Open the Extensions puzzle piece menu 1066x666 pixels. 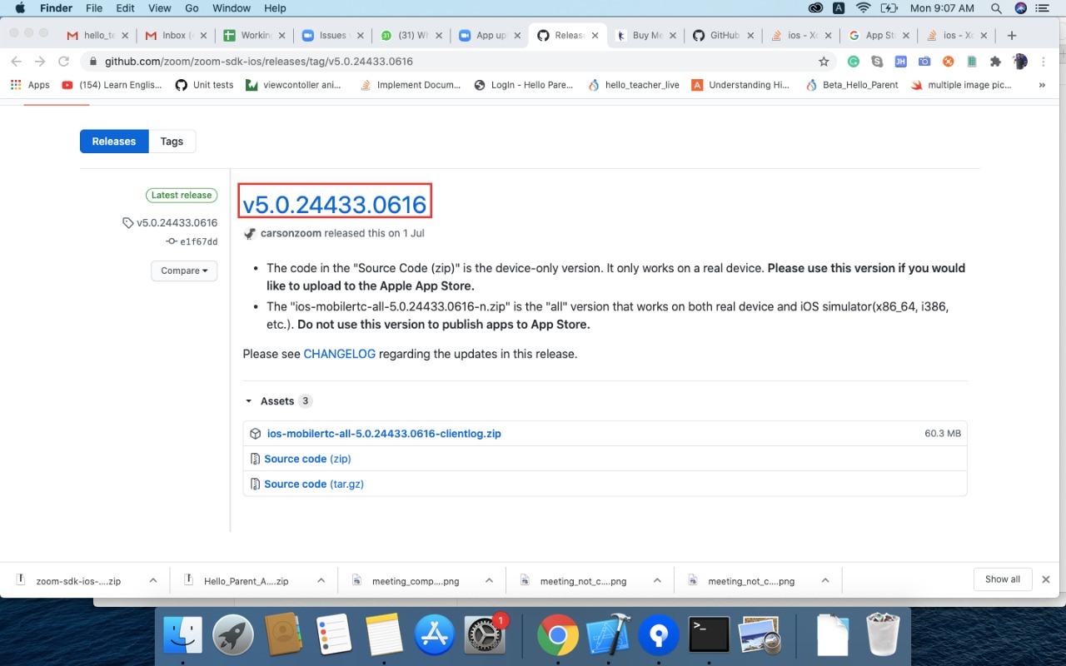click(995, 61)
